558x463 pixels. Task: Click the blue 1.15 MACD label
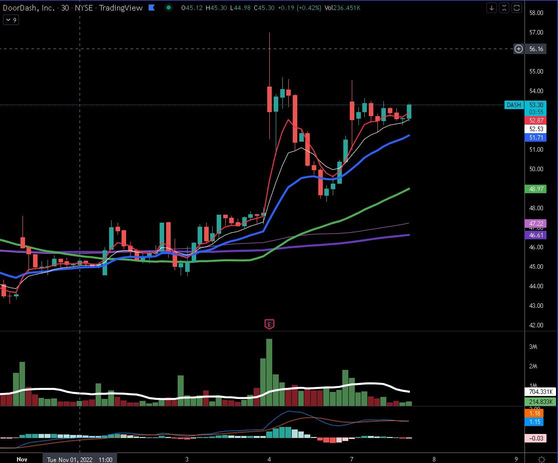point(534,422)
